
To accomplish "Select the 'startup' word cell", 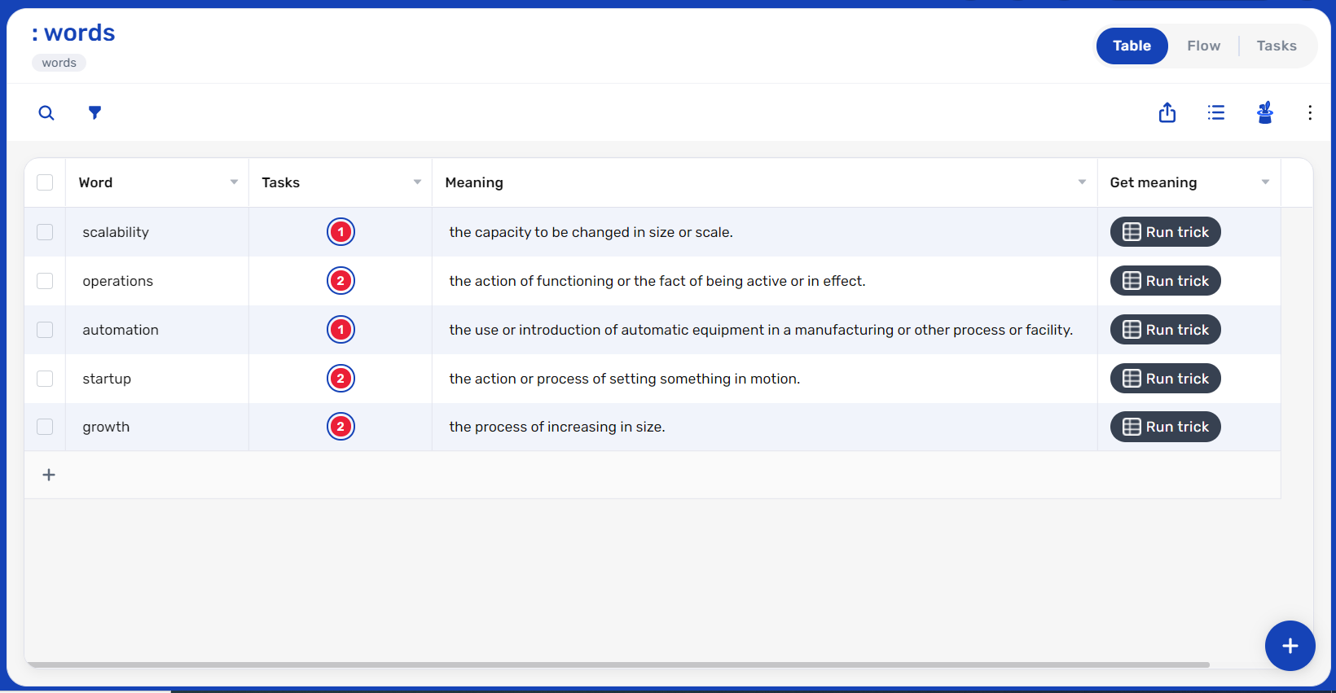I will pyautogui.click(x=157, y=379).
